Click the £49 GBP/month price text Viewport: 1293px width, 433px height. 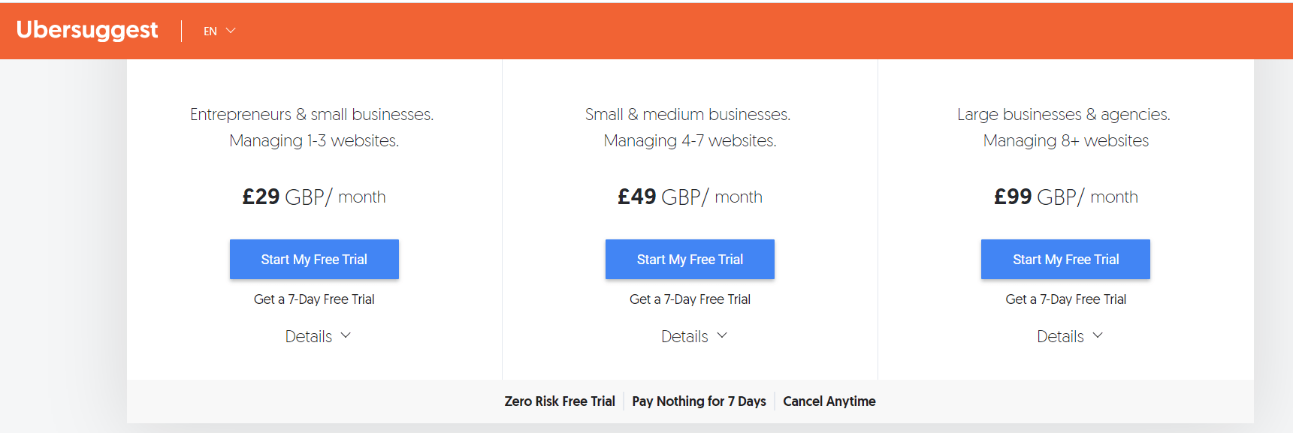(x=690, y=197)
